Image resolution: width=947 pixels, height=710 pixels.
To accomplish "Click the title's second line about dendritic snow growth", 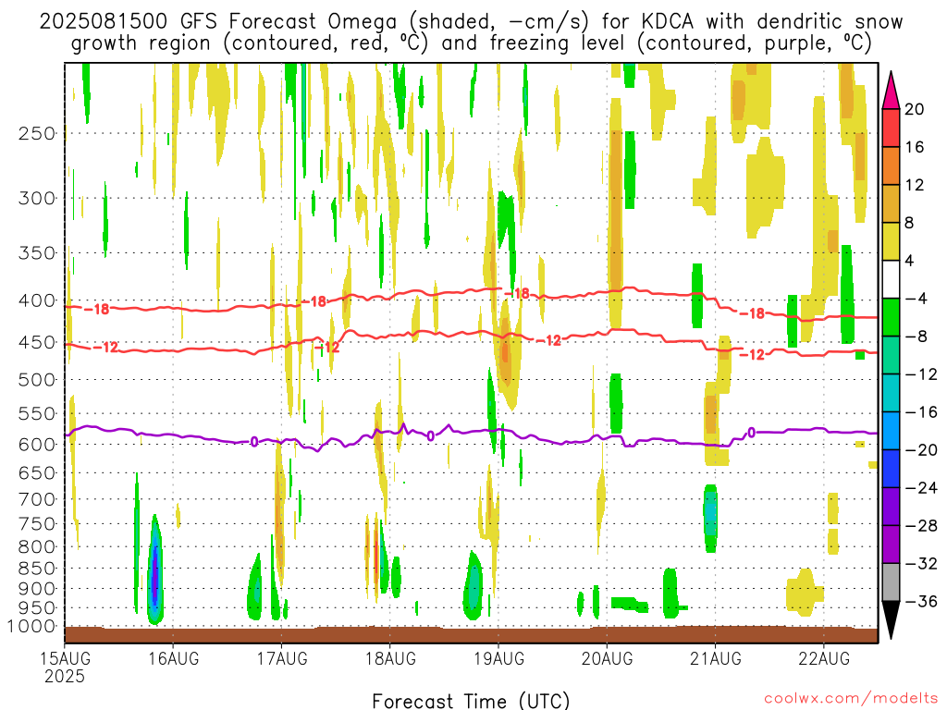I will (471, 43).
